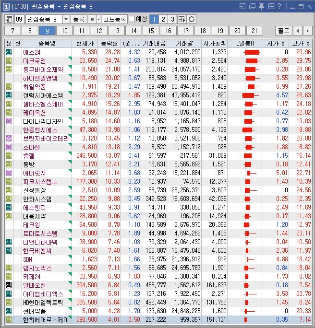This screenshot has width=315, height=328.
Task: Click the 161,837 market cap of 알테오젠
Action: pos(217,285)
